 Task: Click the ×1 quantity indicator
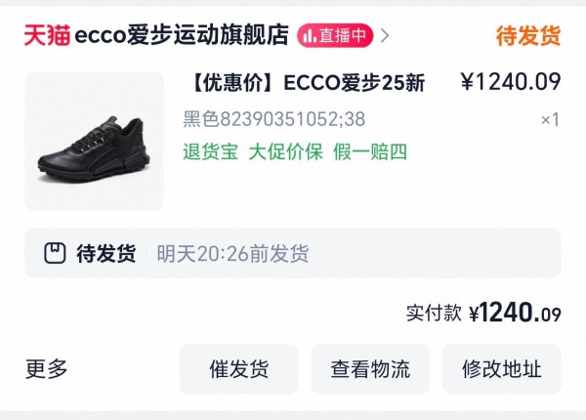point(550,119)
